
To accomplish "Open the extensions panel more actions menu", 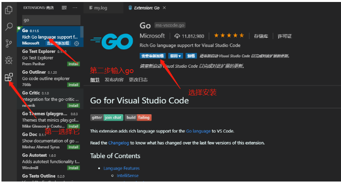I will click(75, 8).
